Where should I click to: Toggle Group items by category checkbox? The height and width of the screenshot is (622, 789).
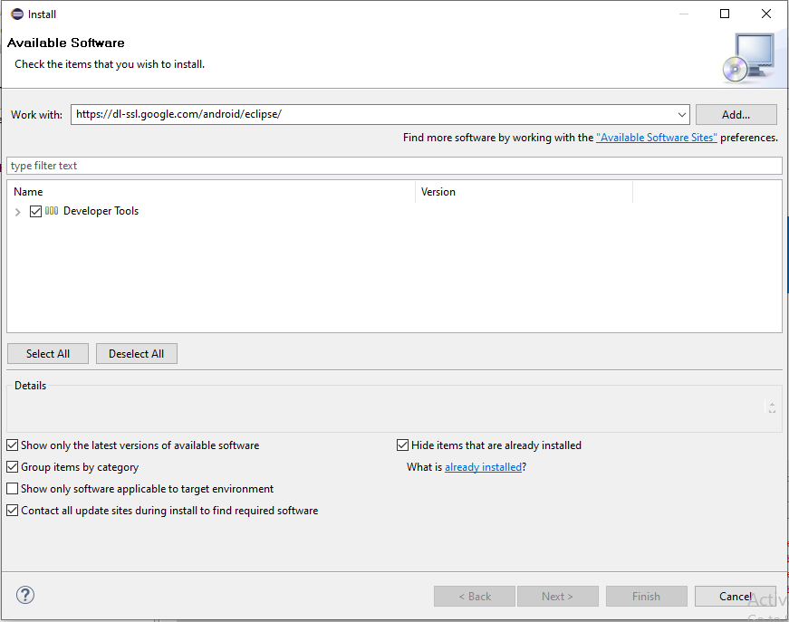point(12,466)
